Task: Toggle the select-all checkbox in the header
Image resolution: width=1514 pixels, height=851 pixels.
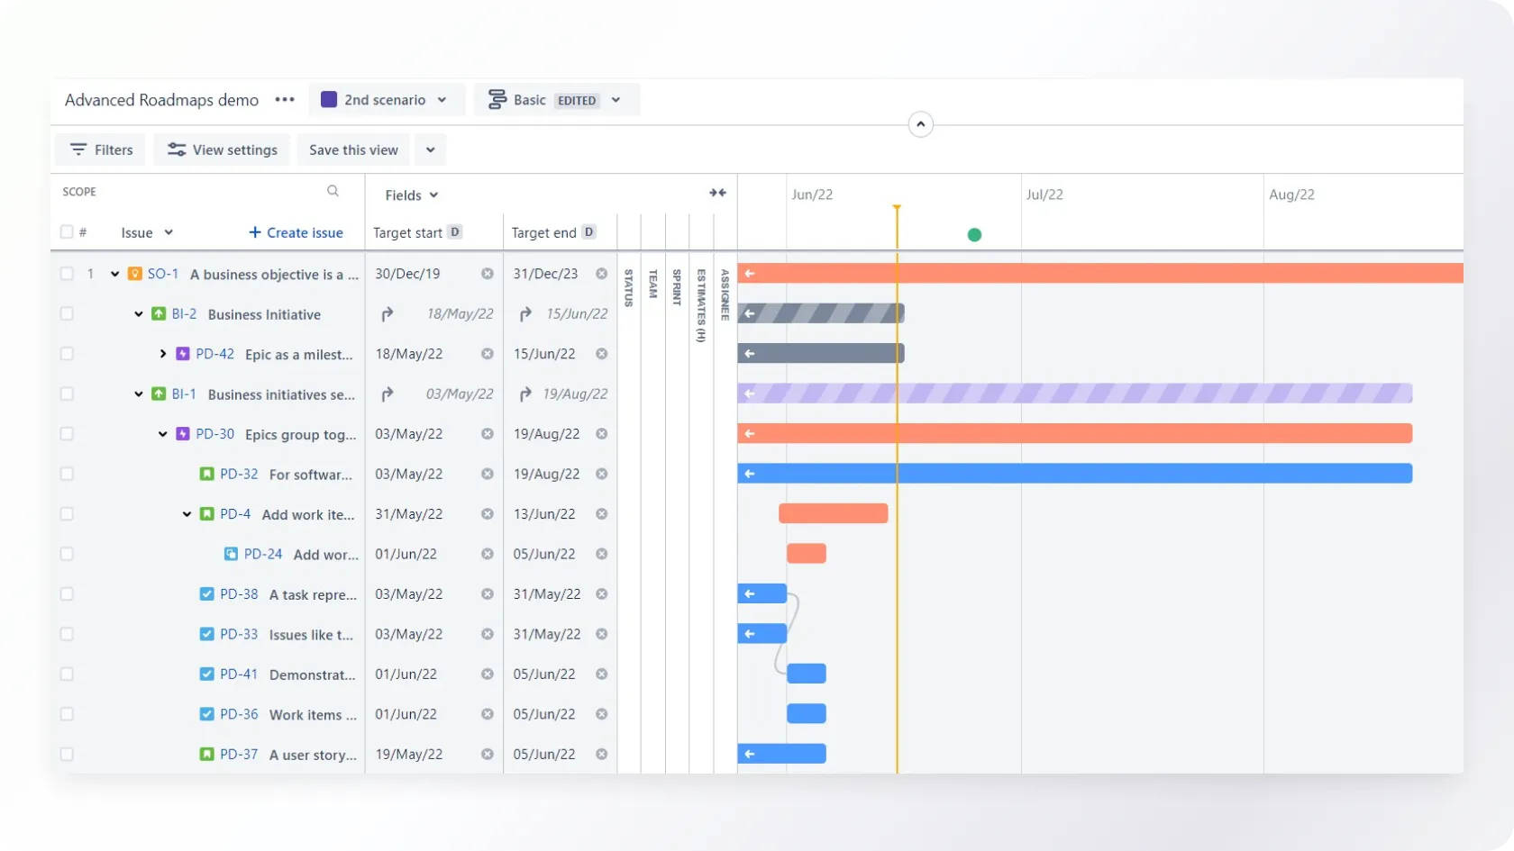Action: [x=67, y=232]
